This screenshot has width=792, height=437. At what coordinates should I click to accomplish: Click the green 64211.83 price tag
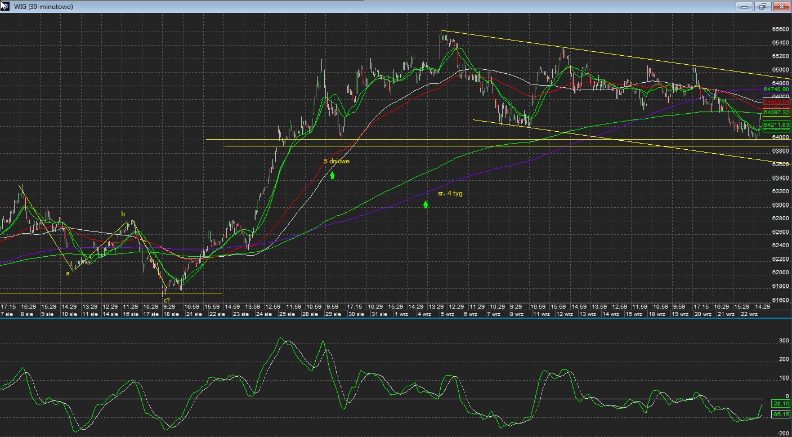pyautogui.click(x=776, y=125)
